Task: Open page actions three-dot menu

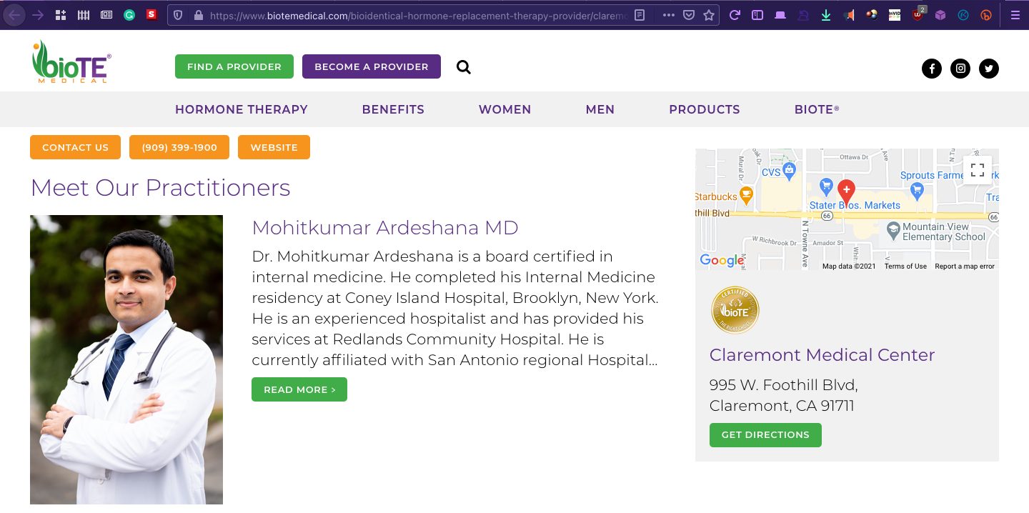Action: coord(669,15)
